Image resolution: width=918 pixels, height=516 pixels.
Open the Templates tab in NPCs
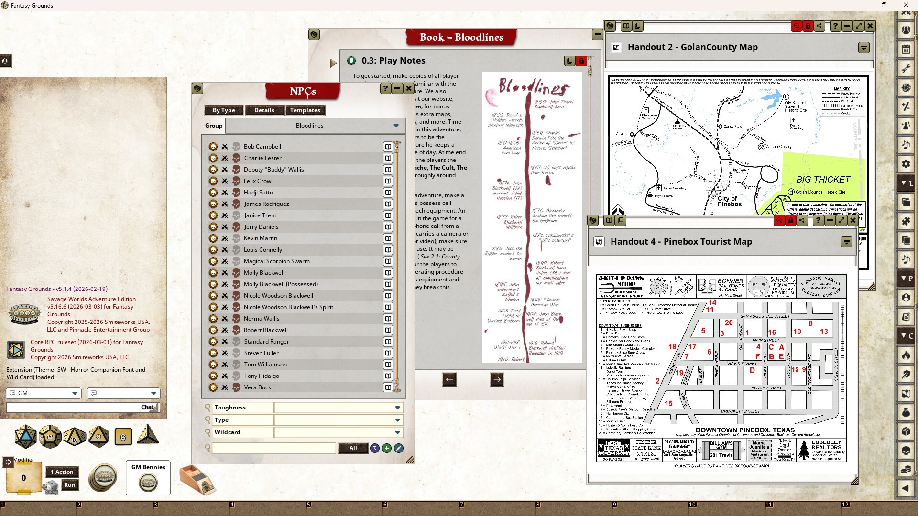tap(305, 110)
